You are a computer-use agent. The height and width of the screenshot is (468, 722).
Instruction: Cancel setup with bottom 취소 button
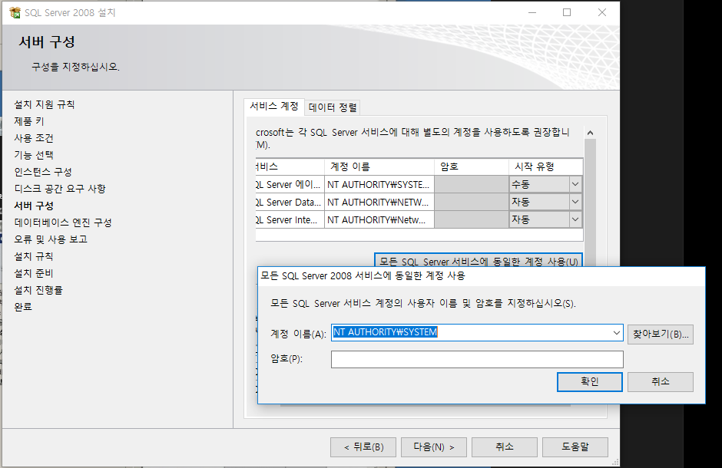click(505, 447)
